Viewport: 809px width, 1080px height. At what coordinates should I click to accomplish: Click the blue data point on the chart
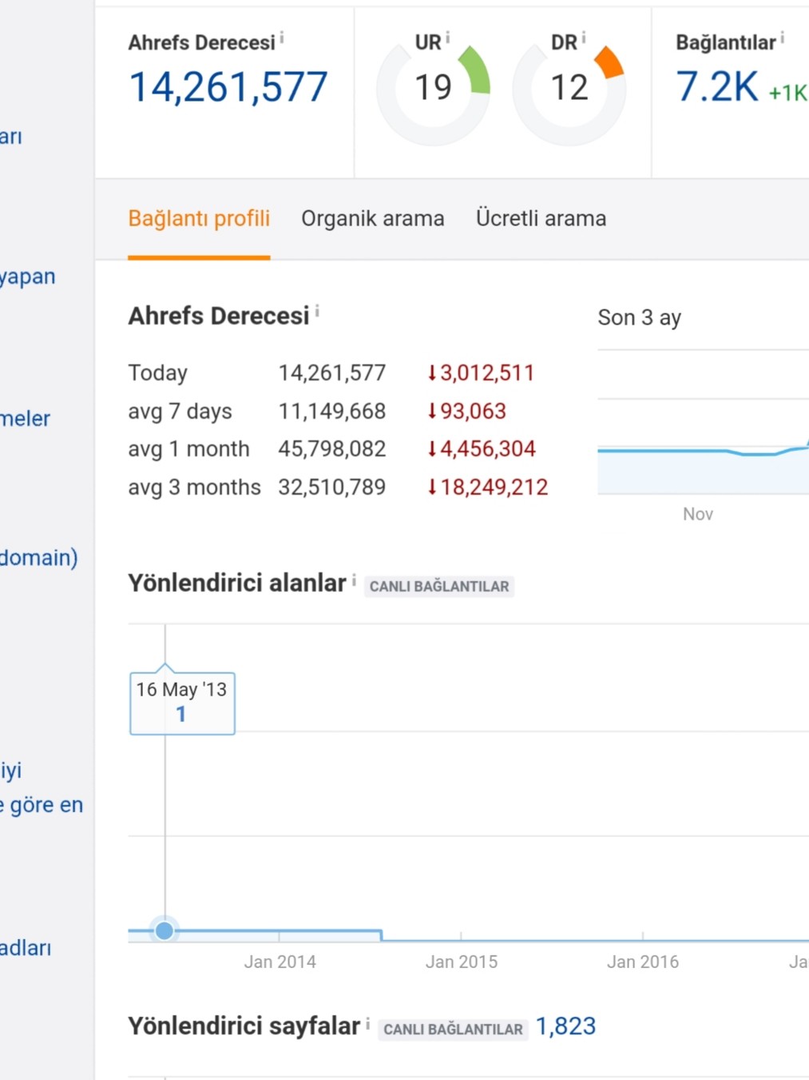[x=165, y=931]
